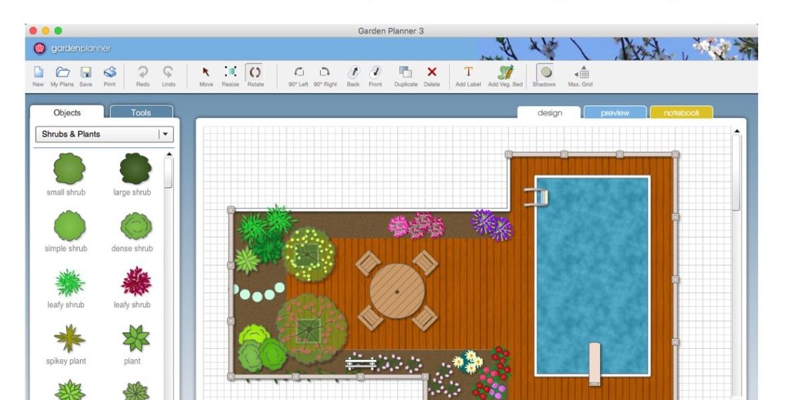Open the notebook tab
800x400 pixels.
[681, 113]
